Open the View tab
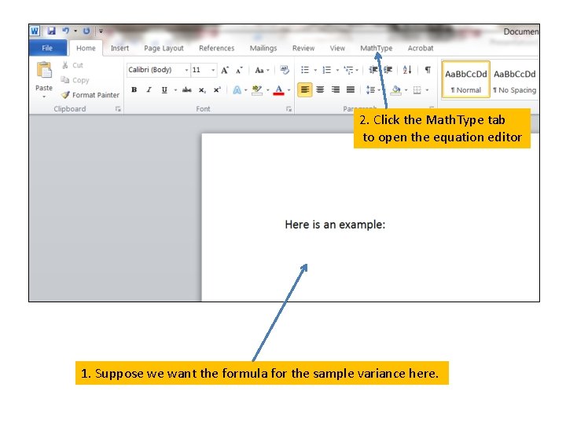 337,48
